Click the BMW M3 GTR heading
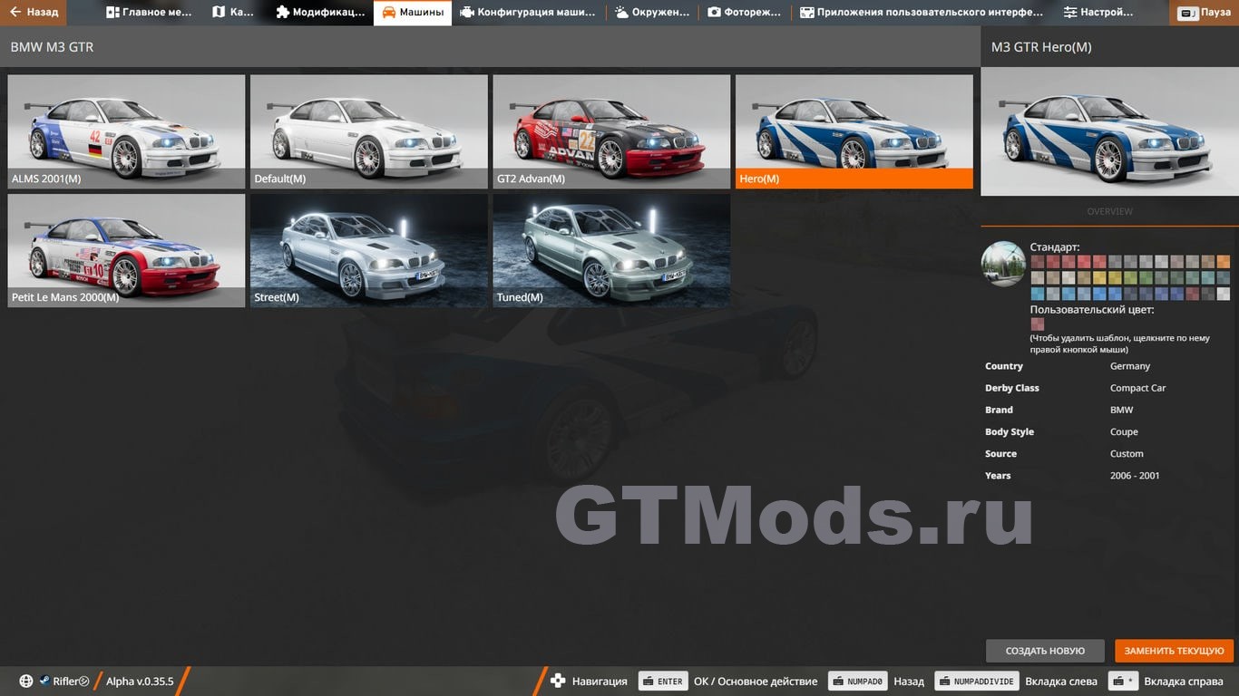 (x=52, y=47)
